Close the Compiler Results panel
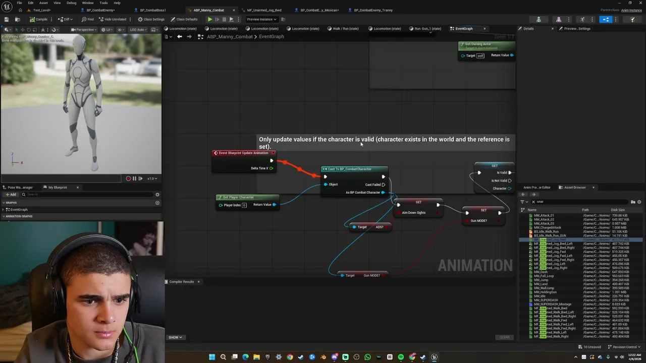The image size is (646, 363). pyautogui.click(x=198, y=282)
